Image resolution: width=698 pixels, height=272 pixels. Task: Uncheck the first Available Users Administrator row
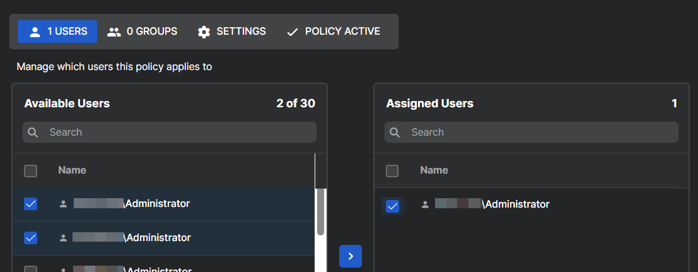31,204
